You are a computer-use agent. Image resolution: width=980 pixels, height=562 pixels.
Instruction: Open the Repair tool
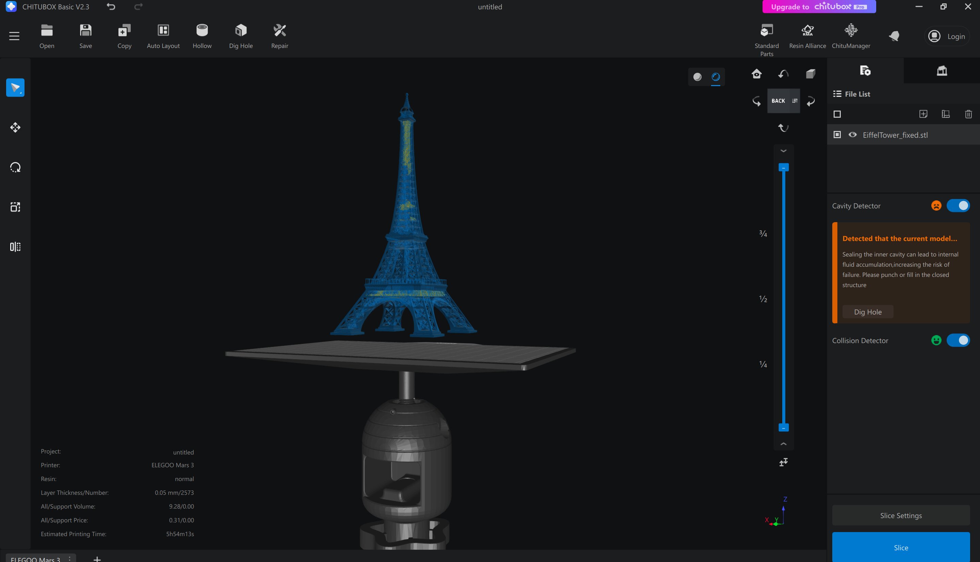click(279, 36)
